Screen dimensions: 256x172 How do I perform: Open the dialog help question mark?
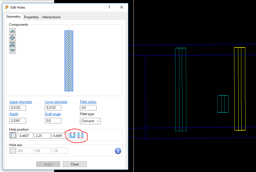pyautogui.click(x=109, y=7)
